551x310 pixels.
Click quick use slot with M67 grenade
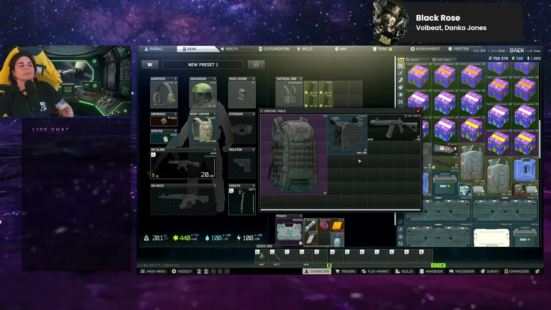[262, 257]
